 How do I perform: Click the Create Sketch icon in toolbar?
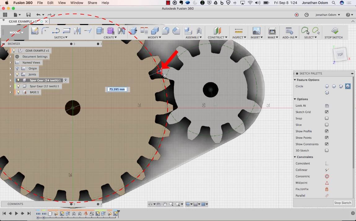[35, 31]
